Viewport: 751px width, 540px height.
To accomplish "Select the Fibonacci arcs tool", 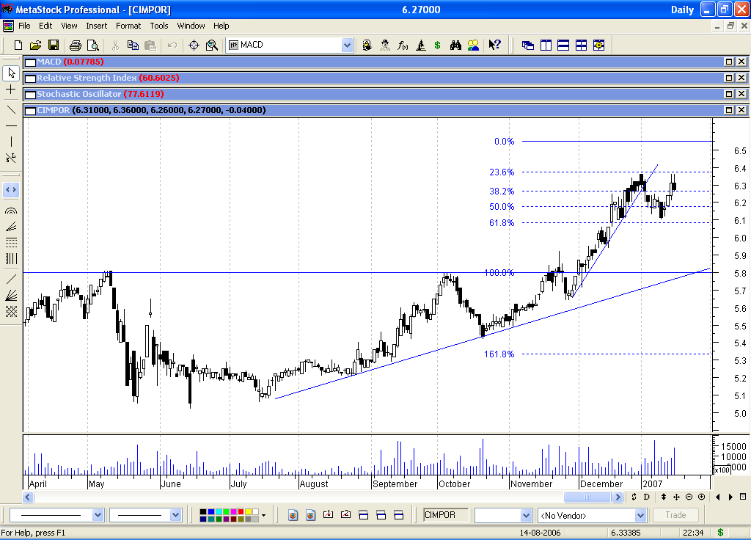I will coord(11,211).
